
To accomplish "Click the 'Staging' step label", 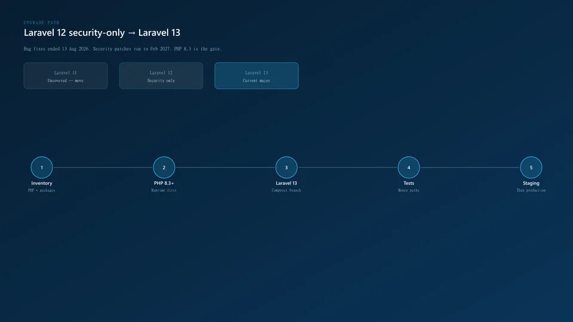I will click(531, 183).
